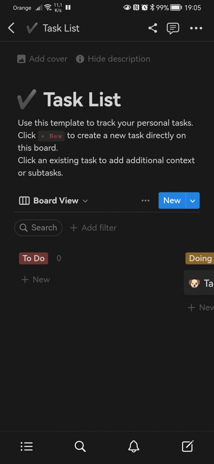Add new card under To Do

pos(36,280)
